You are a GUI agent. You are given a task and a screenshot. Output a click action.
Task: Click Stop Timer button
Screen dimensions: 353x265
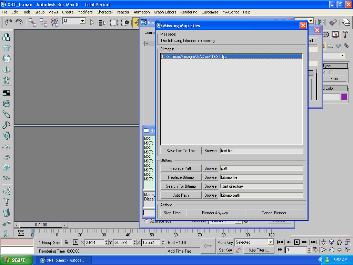pyautogui.click(x=172, y=213)
